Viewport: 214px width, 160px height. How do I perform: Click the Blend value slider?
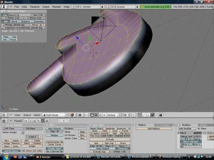[20, 15]
